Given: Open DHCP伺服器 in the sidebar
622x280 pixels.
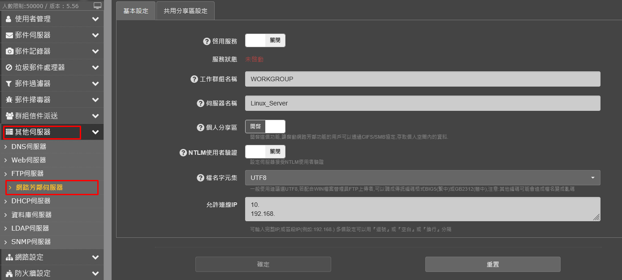Looking at the screenshot, I should [x=31, y=201].
